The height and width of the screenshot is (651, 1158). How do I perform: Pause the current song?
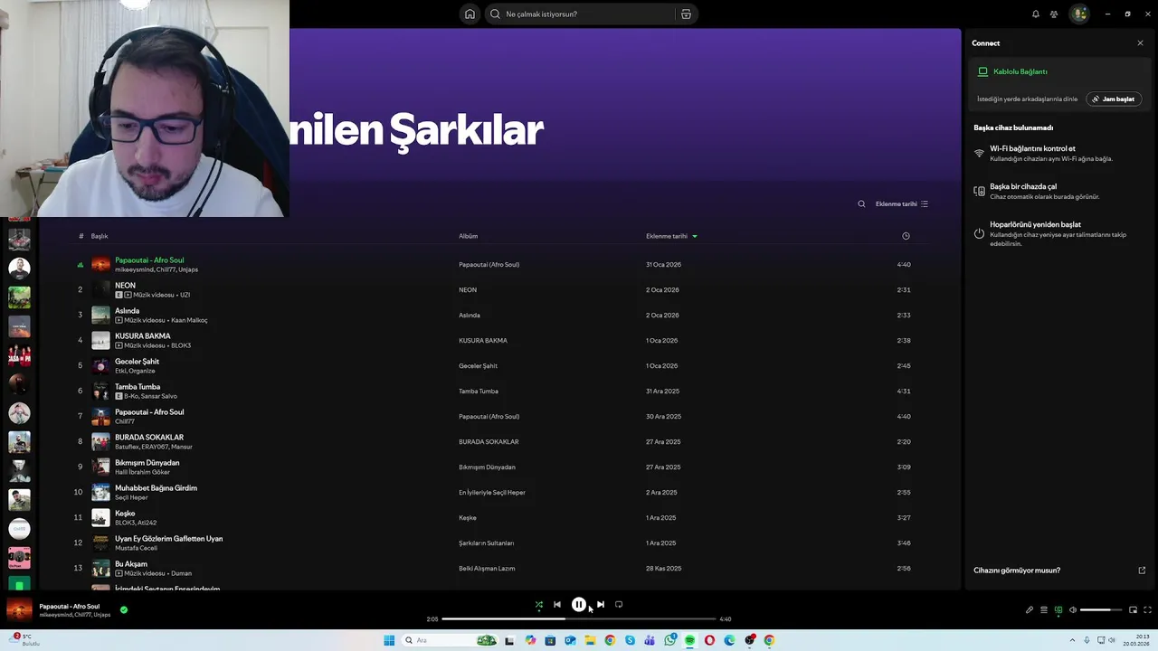(x=579, y=605)
